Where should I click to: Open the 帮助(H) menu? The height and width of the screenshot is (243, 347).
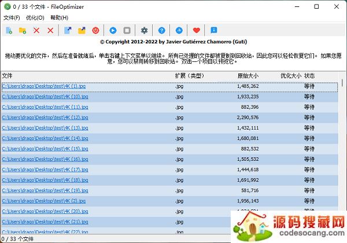[x=59, y=18]
